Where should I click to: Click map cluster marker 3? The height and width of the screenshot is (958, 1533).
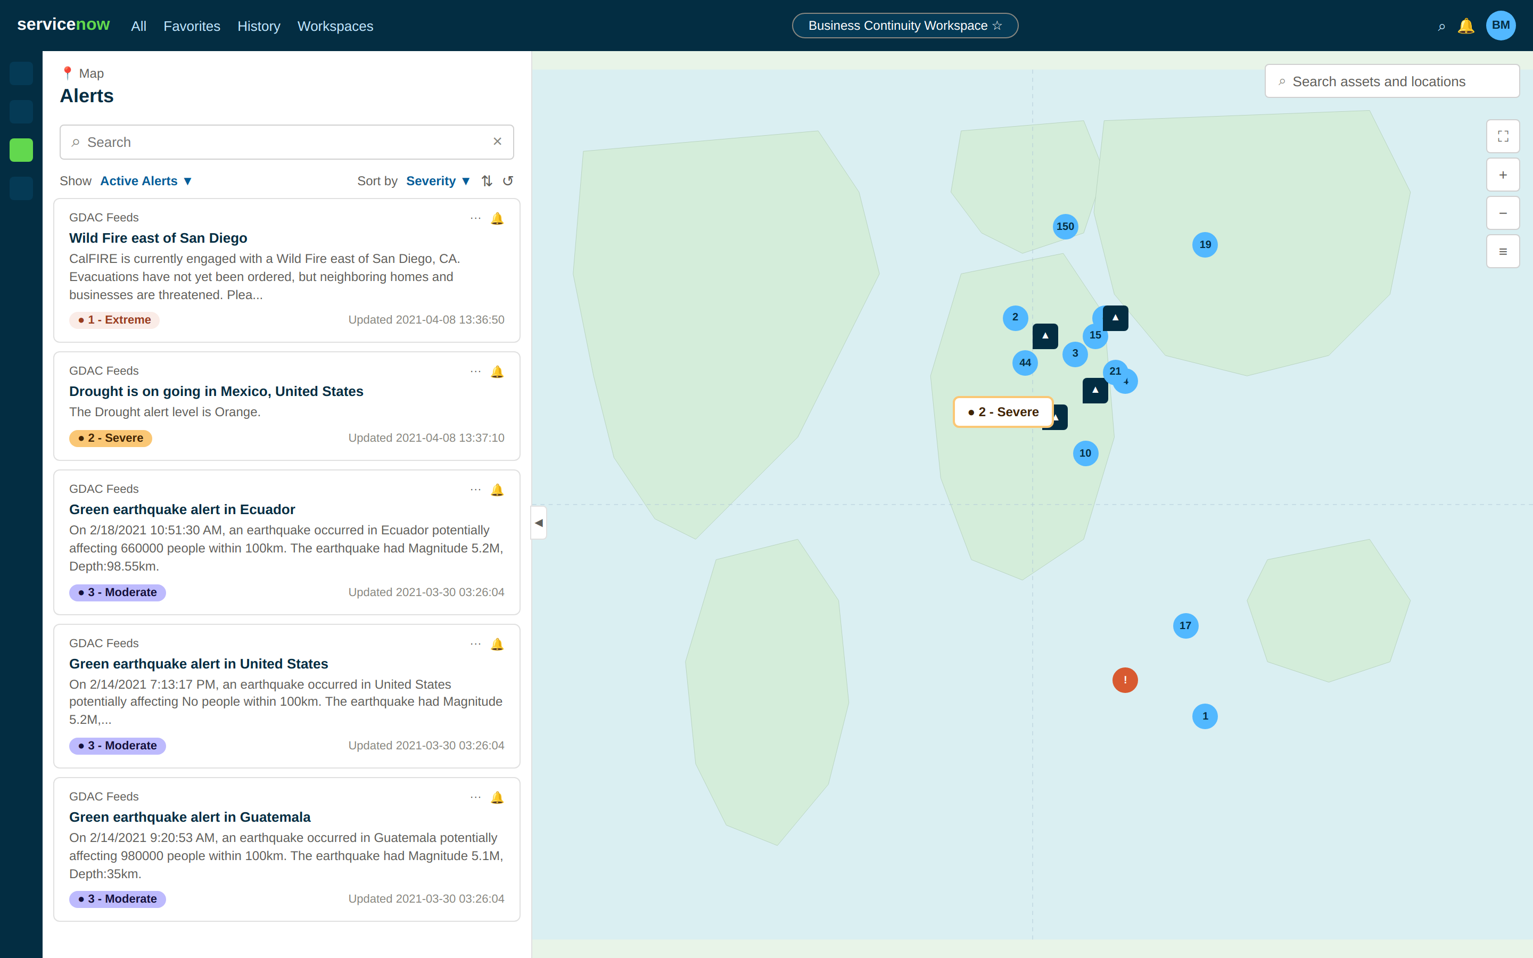click(1075, 353)
